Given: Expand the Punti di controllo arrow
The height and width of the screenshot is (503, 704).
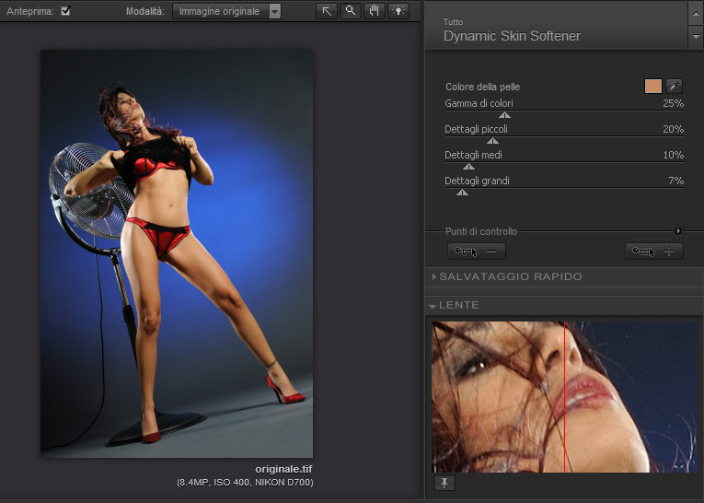Looking at the screenshot, I should 678,231.
